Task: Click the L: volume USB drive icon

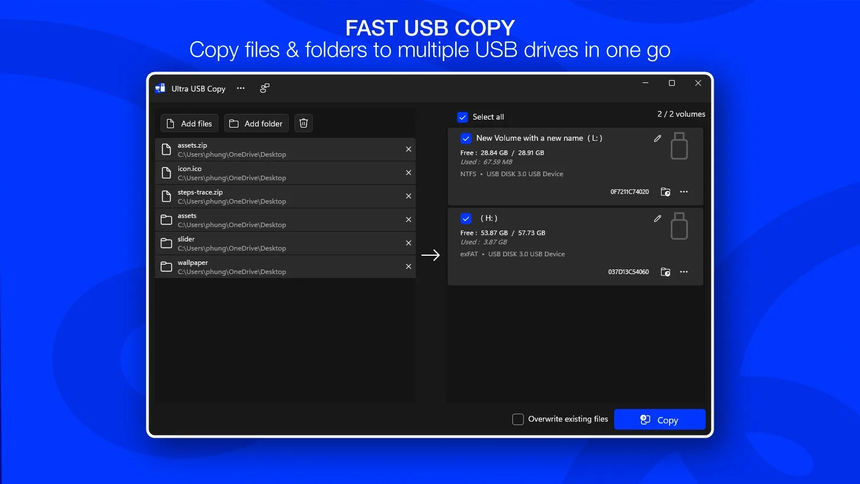Action: tap(679, 146)
